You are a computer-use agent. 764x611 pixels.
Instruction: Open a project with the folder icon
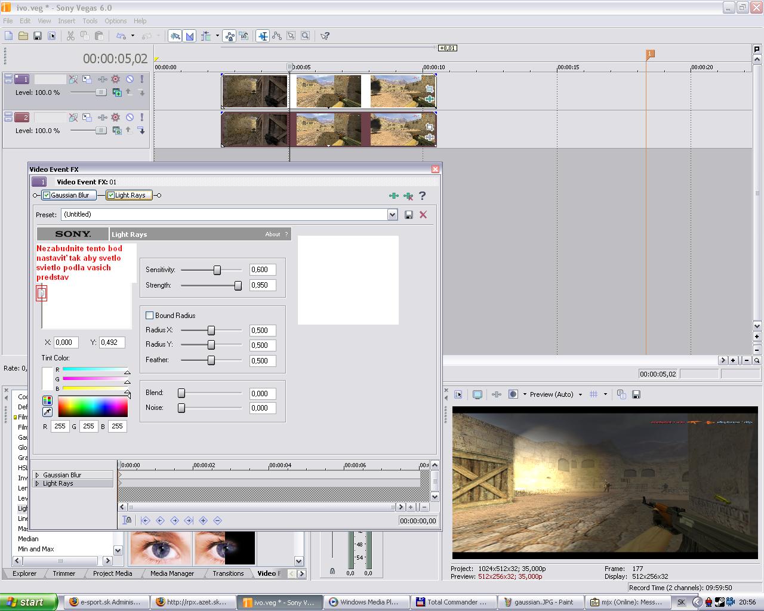click(23, 36)
